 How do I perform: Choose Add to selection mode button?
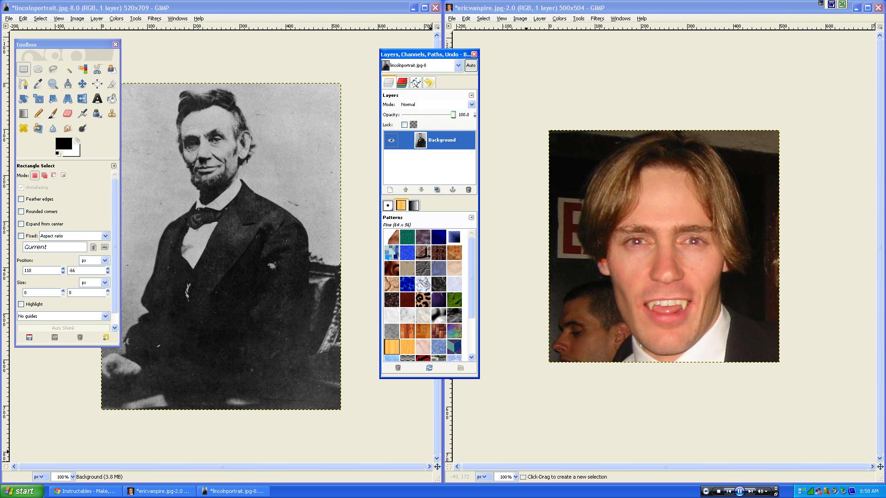(x=44, y=176)
